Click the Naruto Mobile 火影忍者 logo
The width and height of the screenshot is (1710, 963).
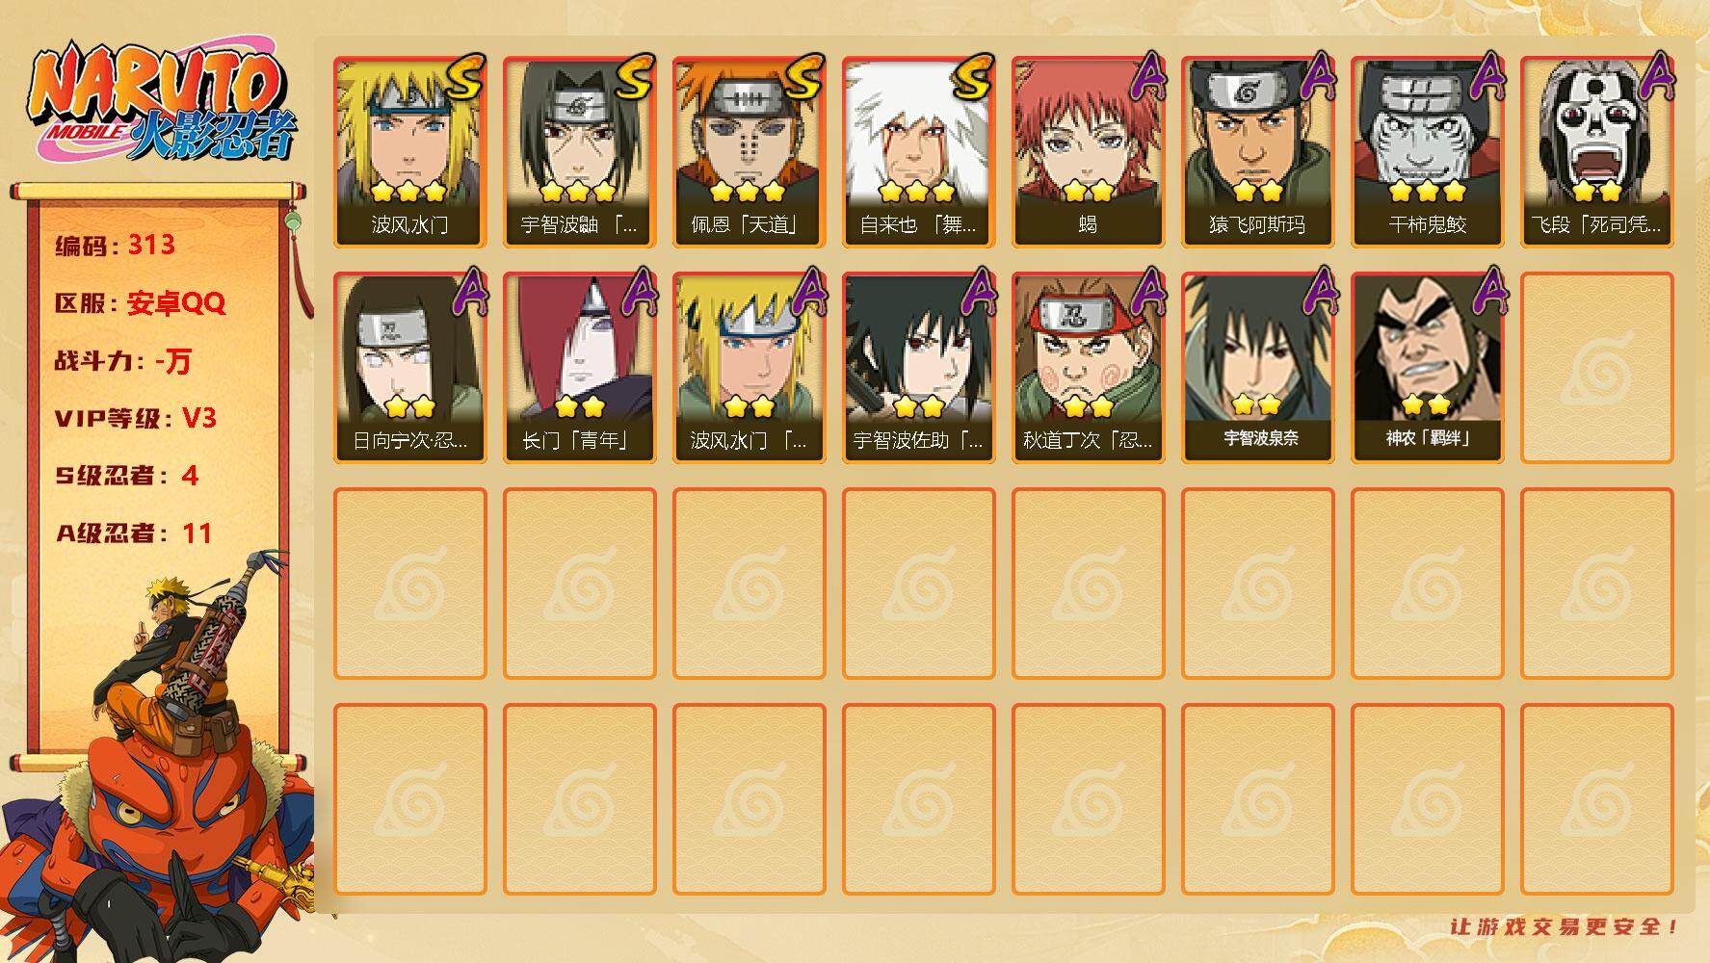point(162,104)
